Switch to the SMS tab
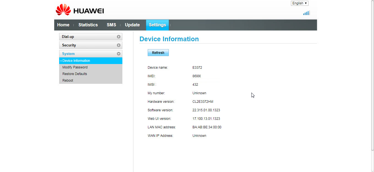This screenshot has height=172, width=374. [x=111, y=25]
